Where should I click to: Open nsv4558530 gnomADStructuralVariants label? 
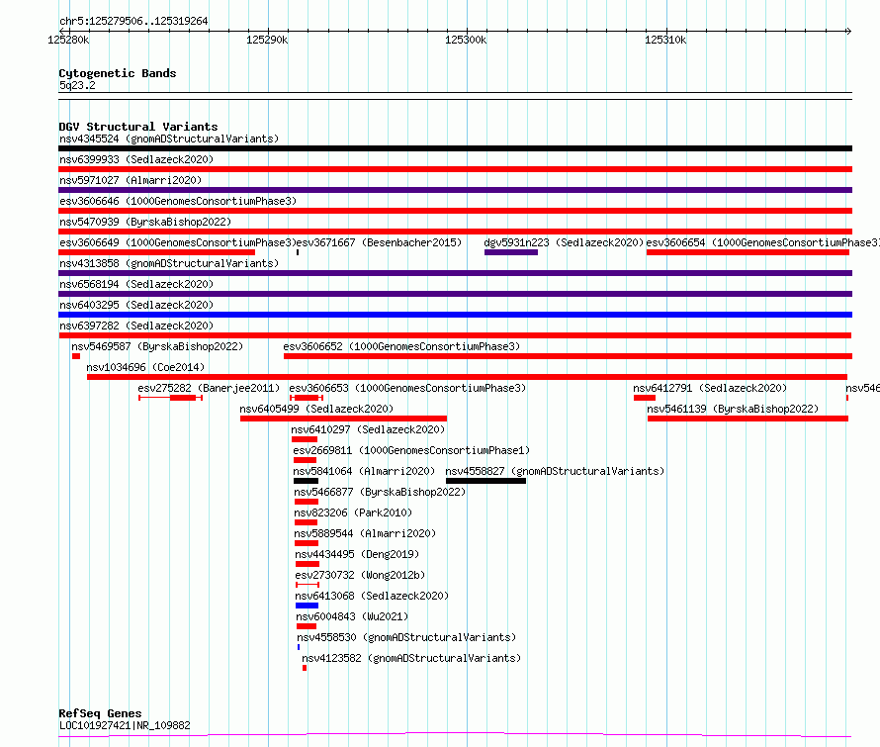[406, 637]
